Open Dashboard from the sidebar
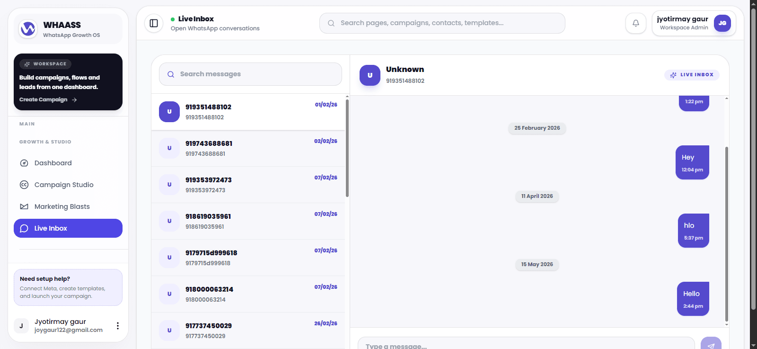 [x=68, y=163]
